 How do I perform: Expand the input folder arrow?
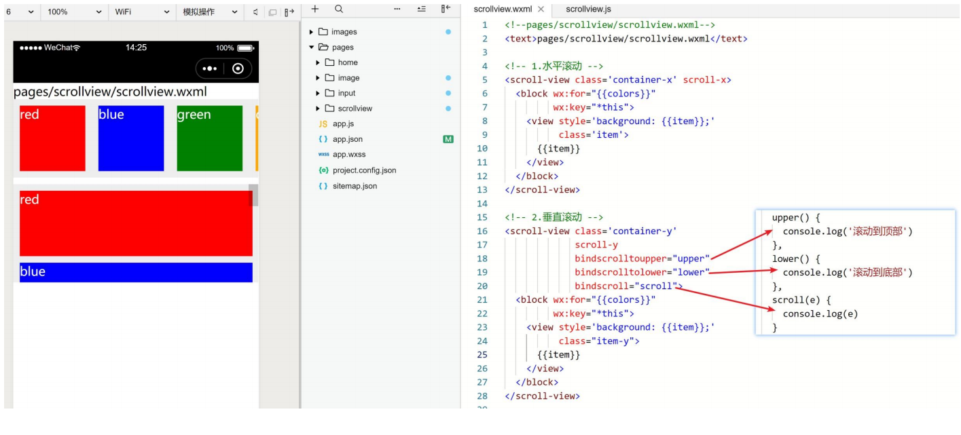(x=318, y=93)
